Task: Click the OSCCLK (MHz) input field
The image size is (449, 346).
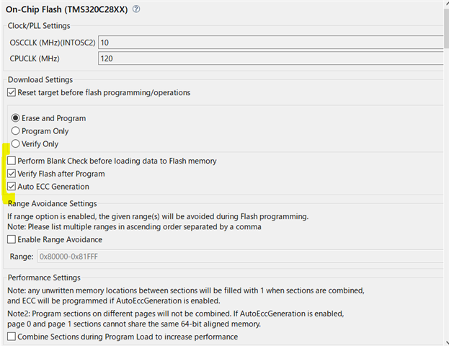Action: (x=270, y=43)
